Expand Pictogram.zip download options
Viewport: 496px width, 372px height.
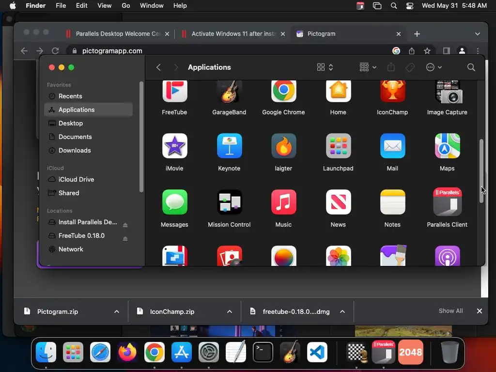pos(117,311)
